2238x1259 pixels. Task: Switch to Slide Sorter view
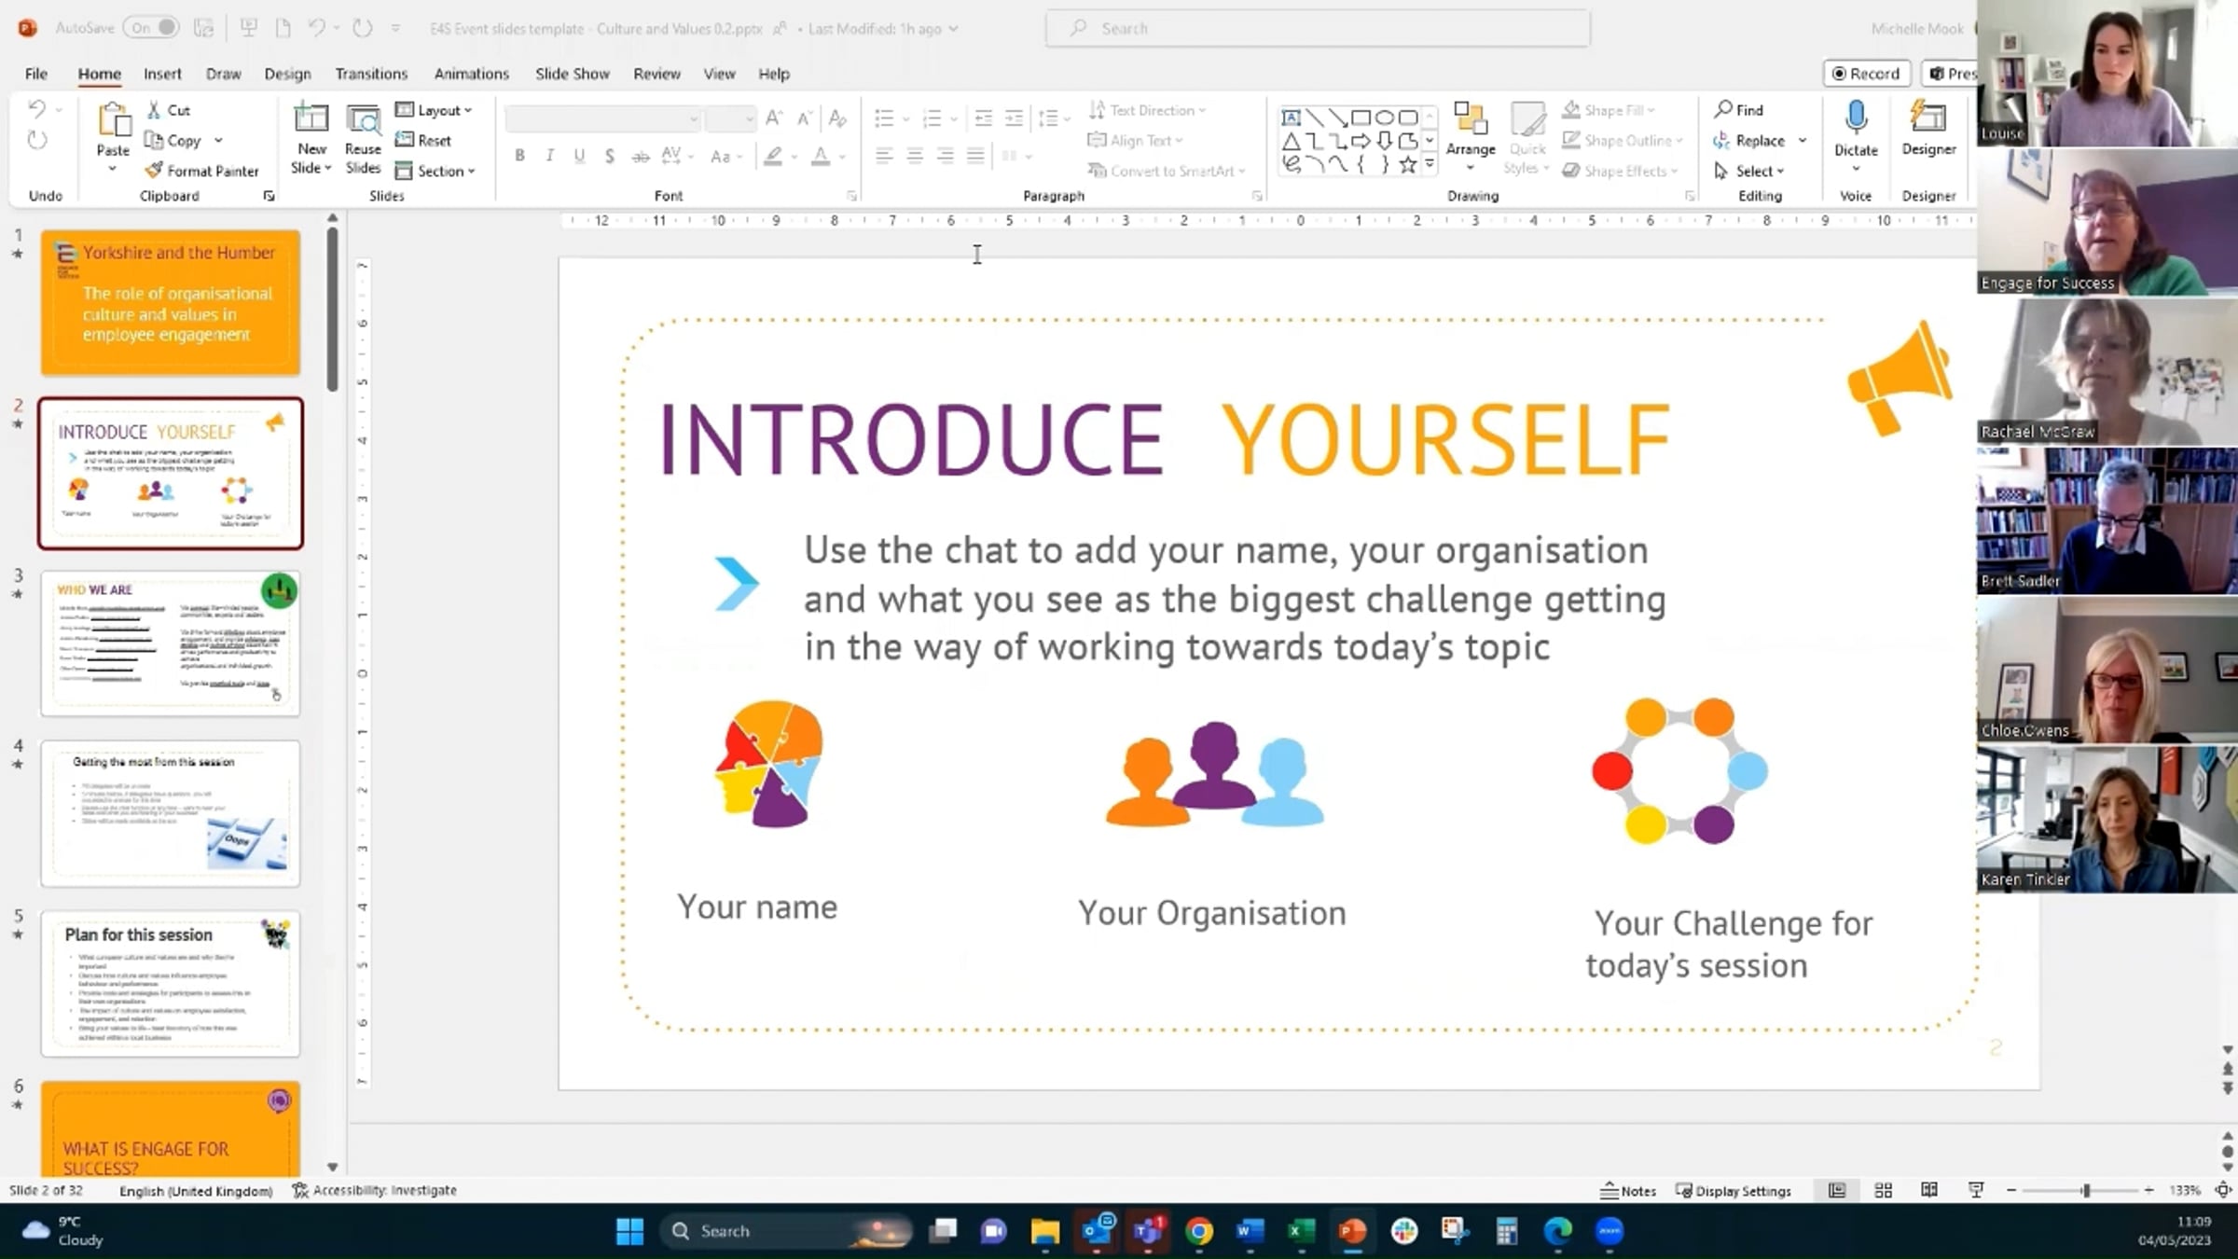point(1884,1191)
